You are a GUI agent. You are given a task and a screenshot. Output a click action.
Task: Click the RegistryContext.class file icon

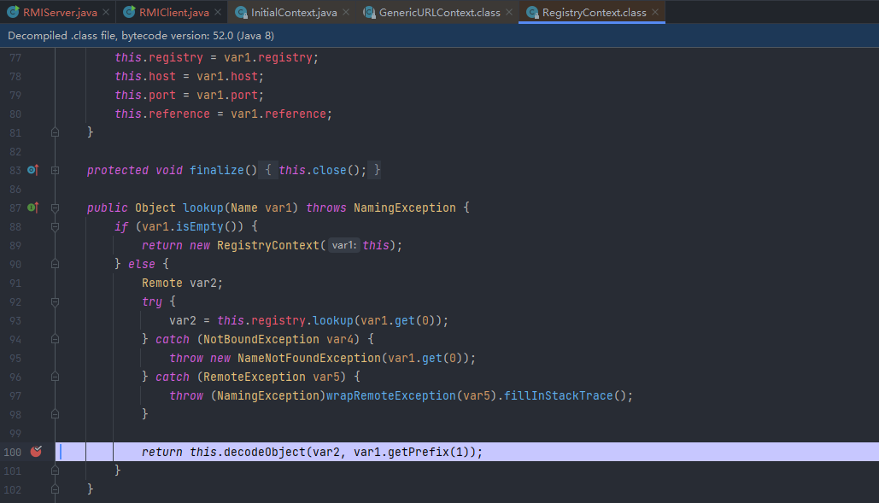pos(532,12)
